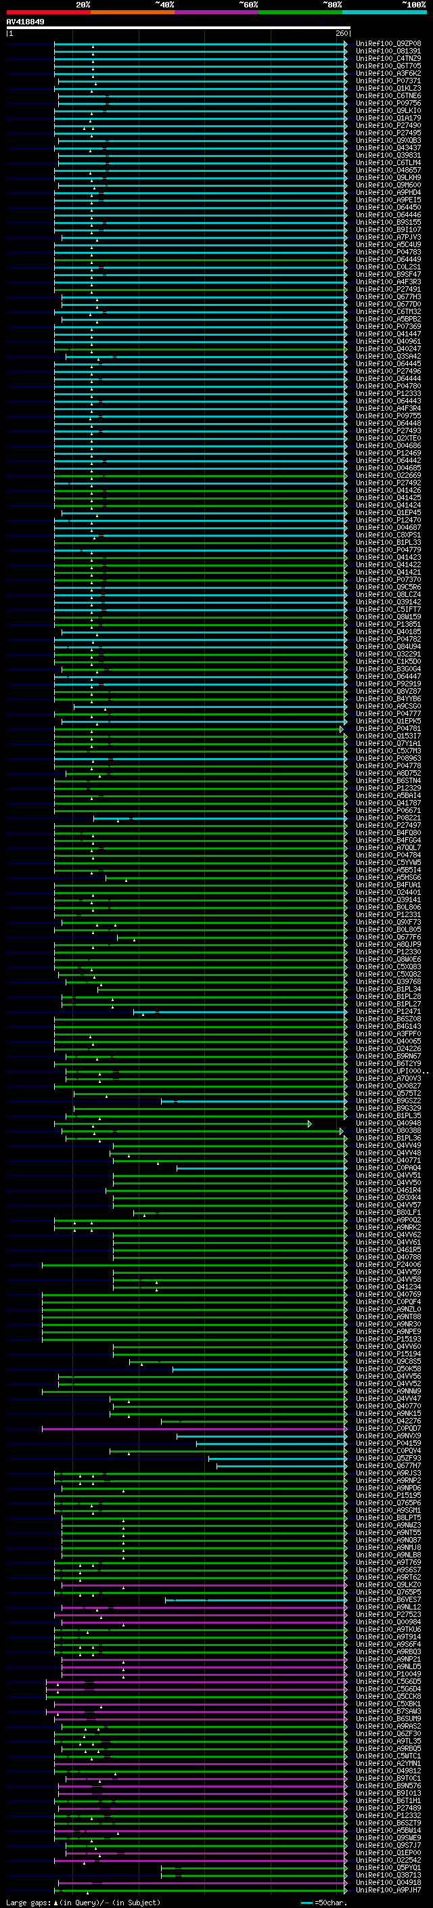Click the cyan ~100% identity legend bar
The height and width of the screenshot is (1908, 433).
click(x=384, y=12)
